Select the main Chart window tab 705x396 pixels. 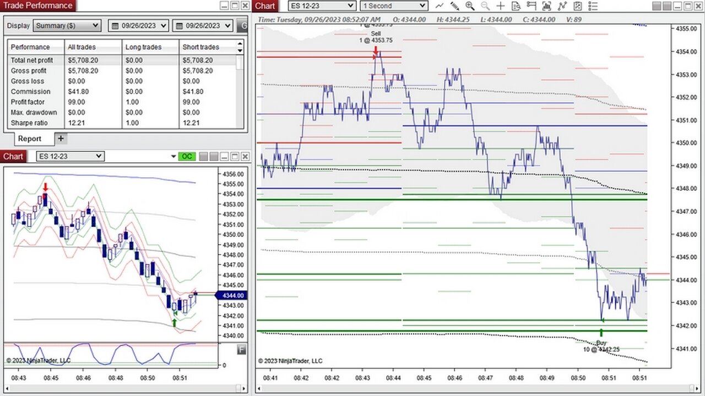point(265,5)
